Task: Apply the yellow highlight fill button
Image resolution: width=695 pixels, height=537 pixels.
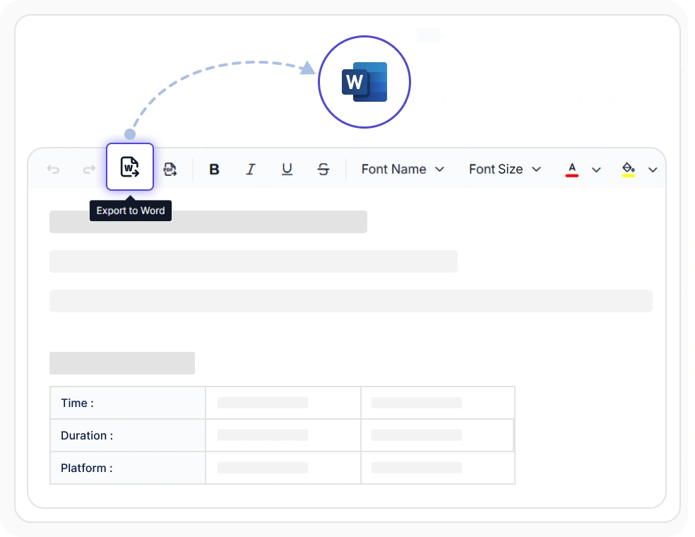Action: [x=628, y=170]
